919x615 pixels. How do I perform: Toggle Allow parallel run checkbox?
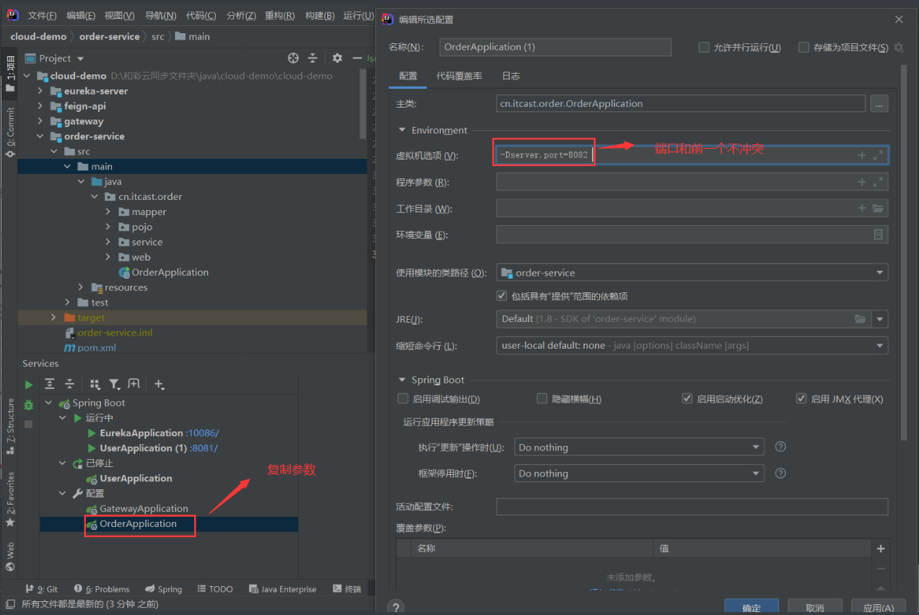point(704,48)
